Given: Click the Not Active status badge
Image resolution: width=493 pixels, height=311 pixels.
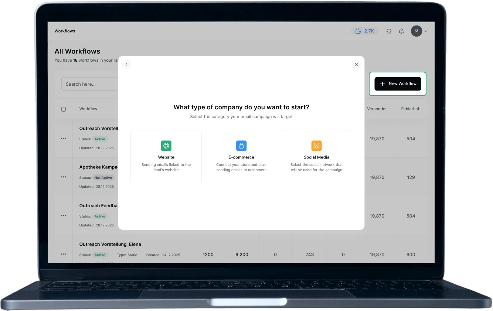Looking at the screenshot, I should (x=103, y=177).
